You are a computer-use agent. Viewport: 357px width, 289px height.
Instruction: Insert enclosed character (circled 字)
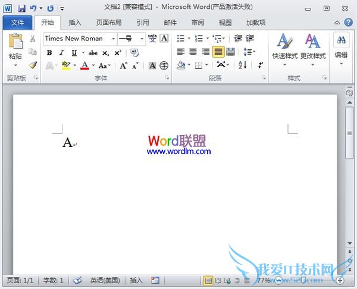point(164,66)
